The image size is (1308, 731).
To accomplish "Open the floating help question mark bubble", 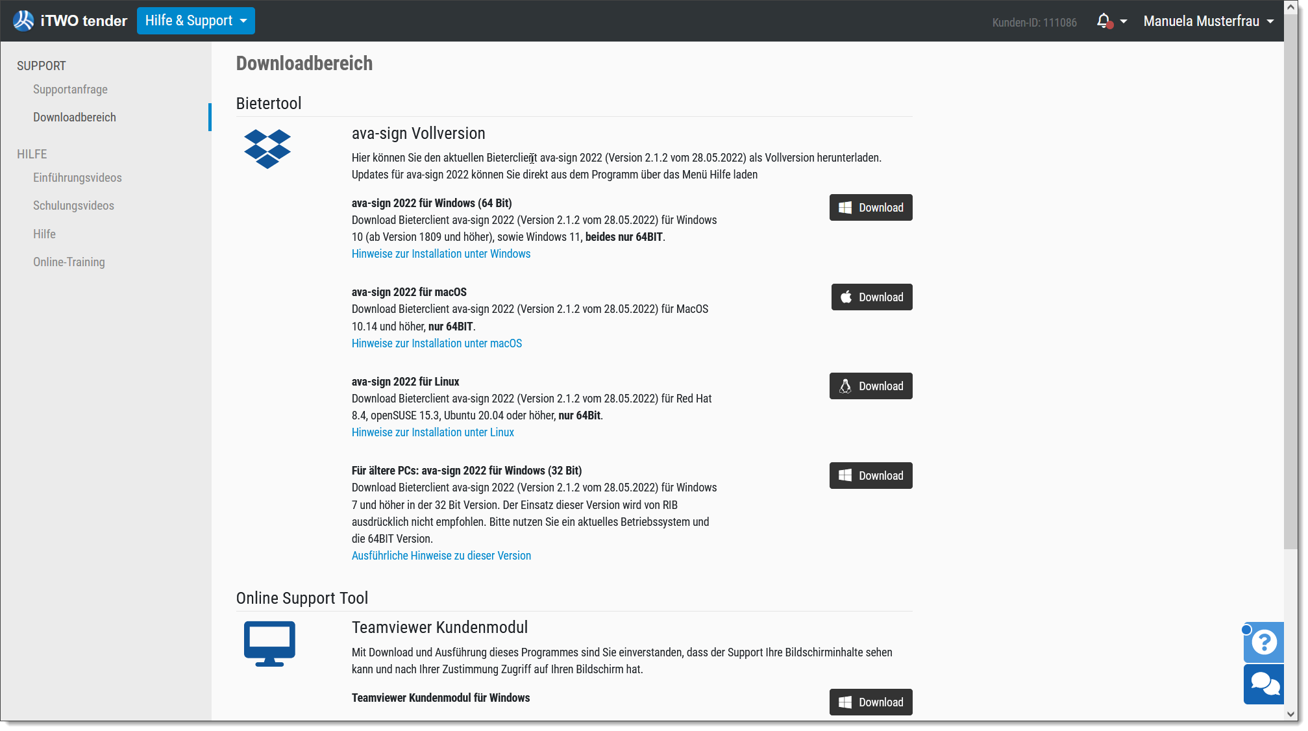I will [1263, 643].
